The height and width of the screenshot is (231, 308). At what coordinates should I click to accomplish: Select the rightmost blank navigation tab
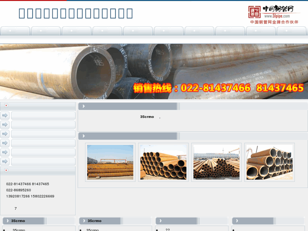[x=291, y=31]
